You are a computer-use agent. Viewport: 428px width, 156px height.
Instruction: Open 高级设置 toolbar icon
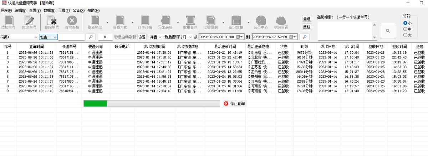click(281, 22)
